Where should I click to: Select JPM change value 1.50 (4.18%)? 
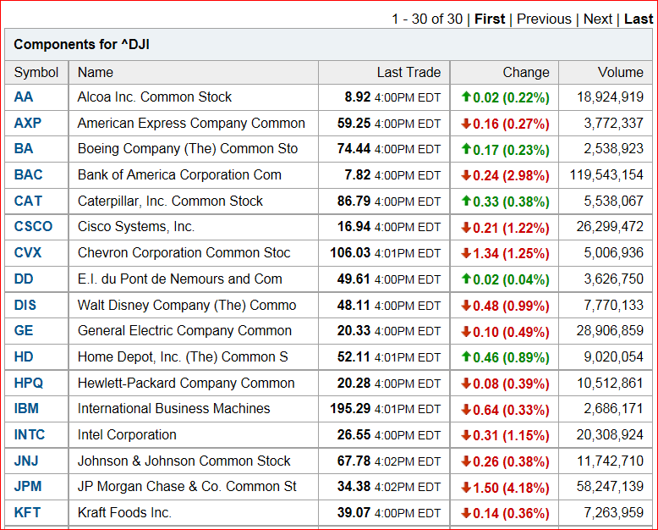tap(511, 488)
